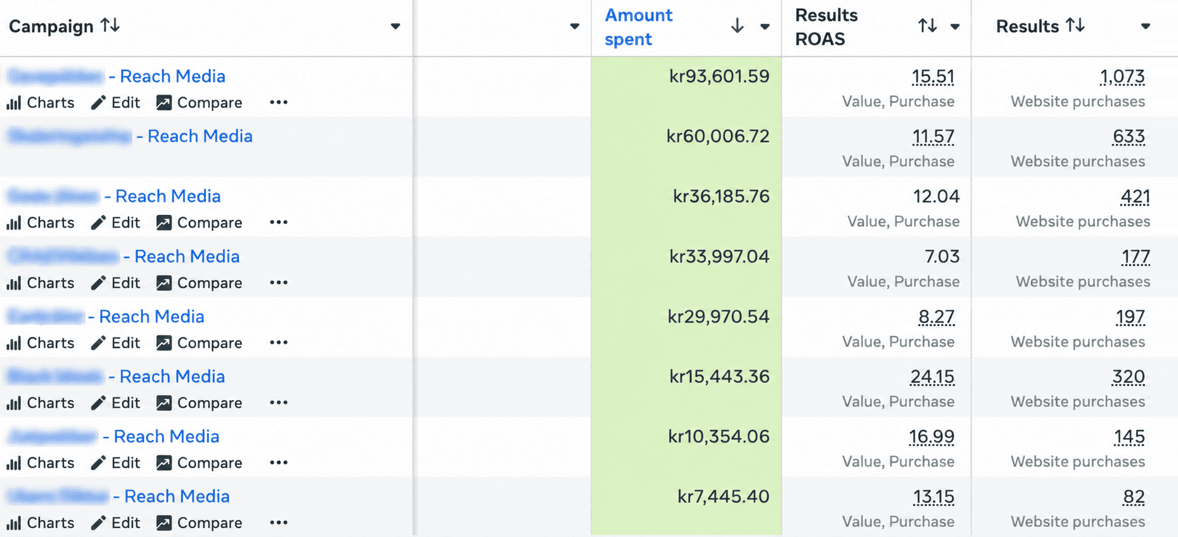The height and width of the screenshot is (537, 1178).
Task: Click the 633 website purchases result
Action: point(1129,136)
